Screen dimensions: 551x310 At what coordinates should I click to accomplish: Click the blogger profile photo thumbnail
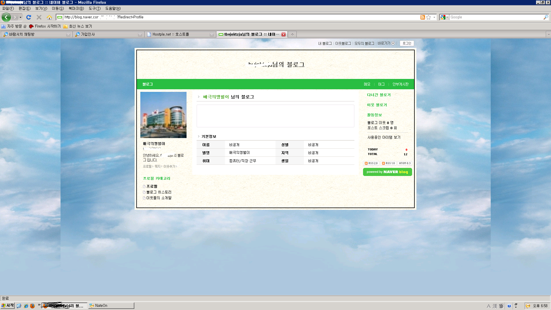coord(163,115)
